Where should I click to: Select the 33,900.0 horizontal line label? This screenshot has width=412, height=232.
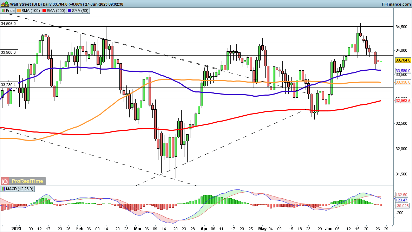[8, 52]
